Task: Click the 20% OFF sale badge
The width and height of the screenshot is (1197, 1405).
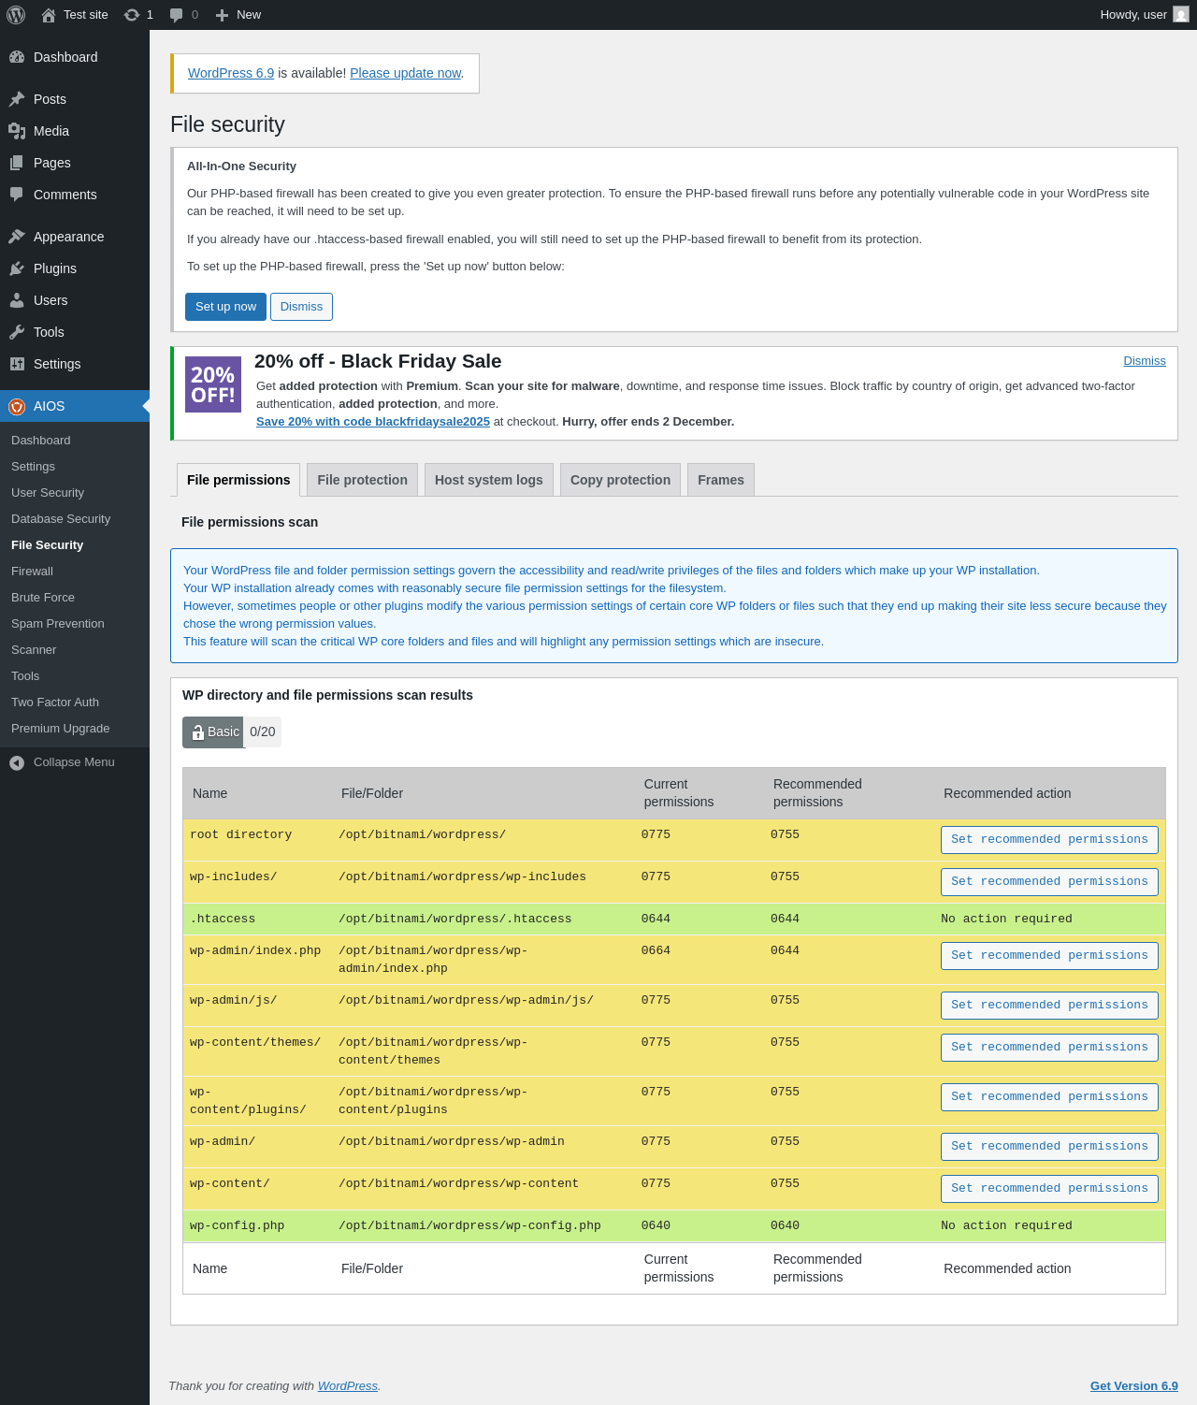Action: 213,384
